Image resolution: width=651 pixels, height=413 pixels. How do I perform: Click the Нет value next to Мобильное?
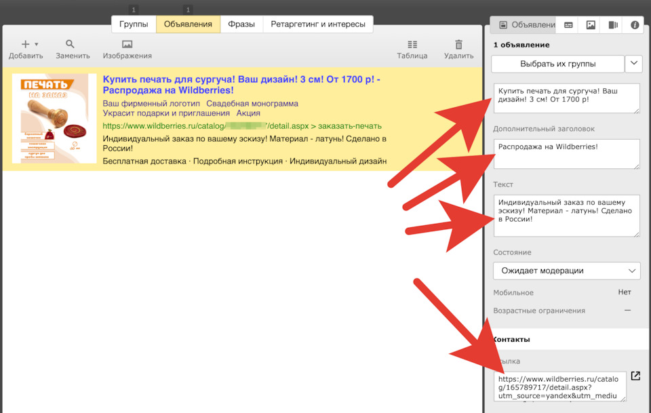click(x=625, y=292)
